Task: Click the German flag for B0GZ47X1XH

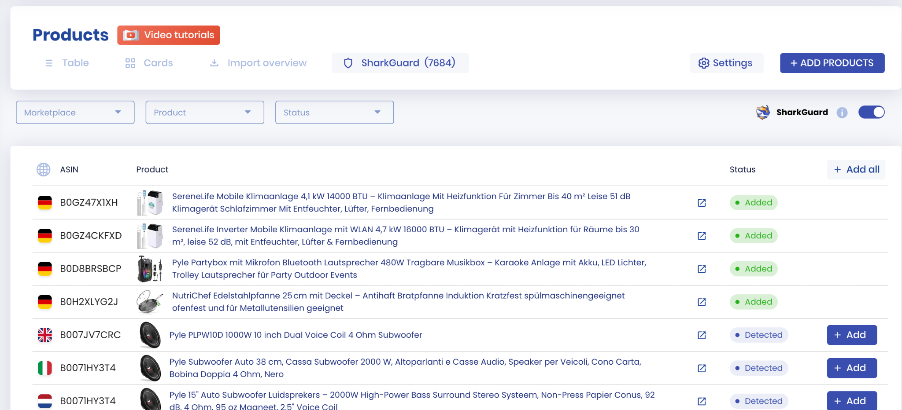Action: click(x=45, y=203)
